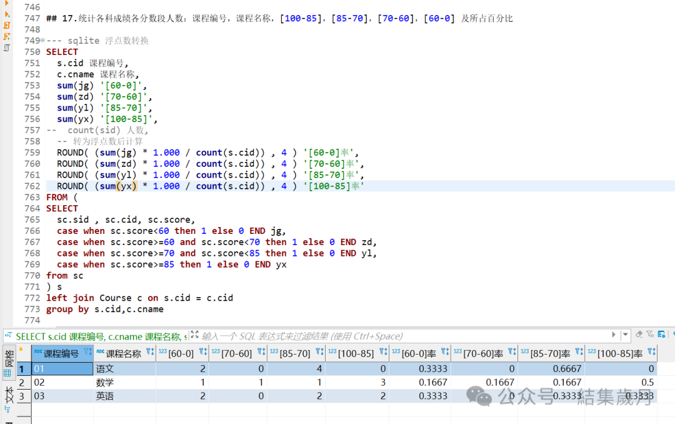This screenshot has height=424, width=675.
Task: Click the execute SQL in new tab icon
Action: 6,14
